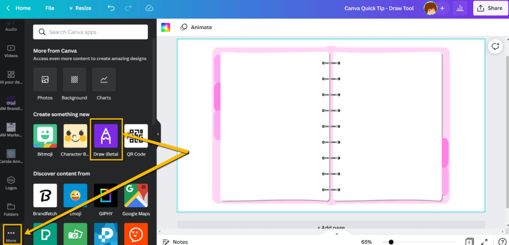Open the Notes panel
This screenshot has height=245, width=509.
tap(175, 242)
